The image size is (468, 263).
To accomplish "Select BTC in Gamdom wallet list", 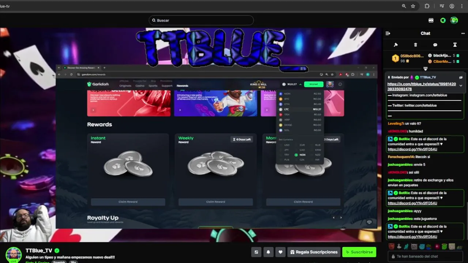I will tap(300, 99).
